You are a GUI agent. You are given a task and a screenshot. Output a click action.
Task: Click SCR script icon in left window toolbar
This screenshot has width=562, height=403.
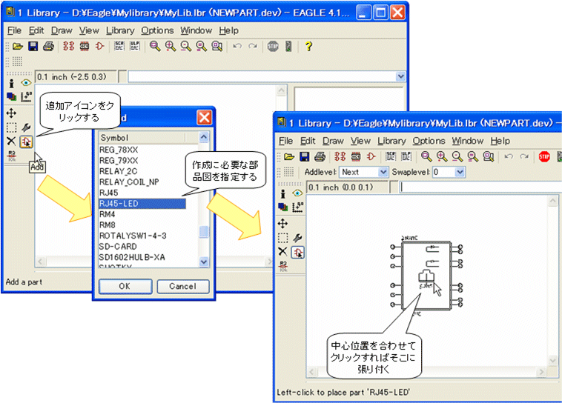coord(119,46)
